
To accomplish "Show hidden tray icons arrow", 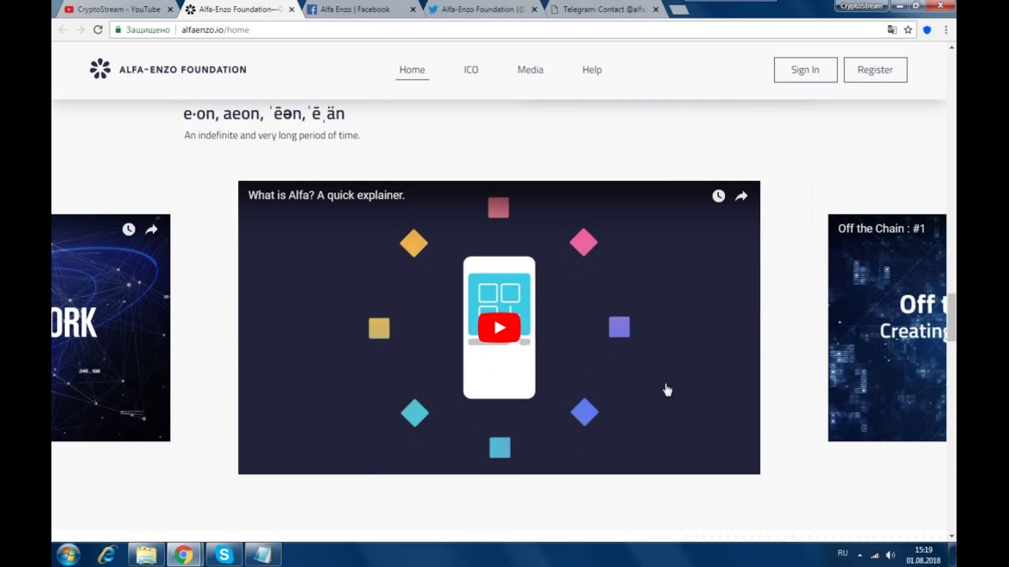I will (859, 555).
